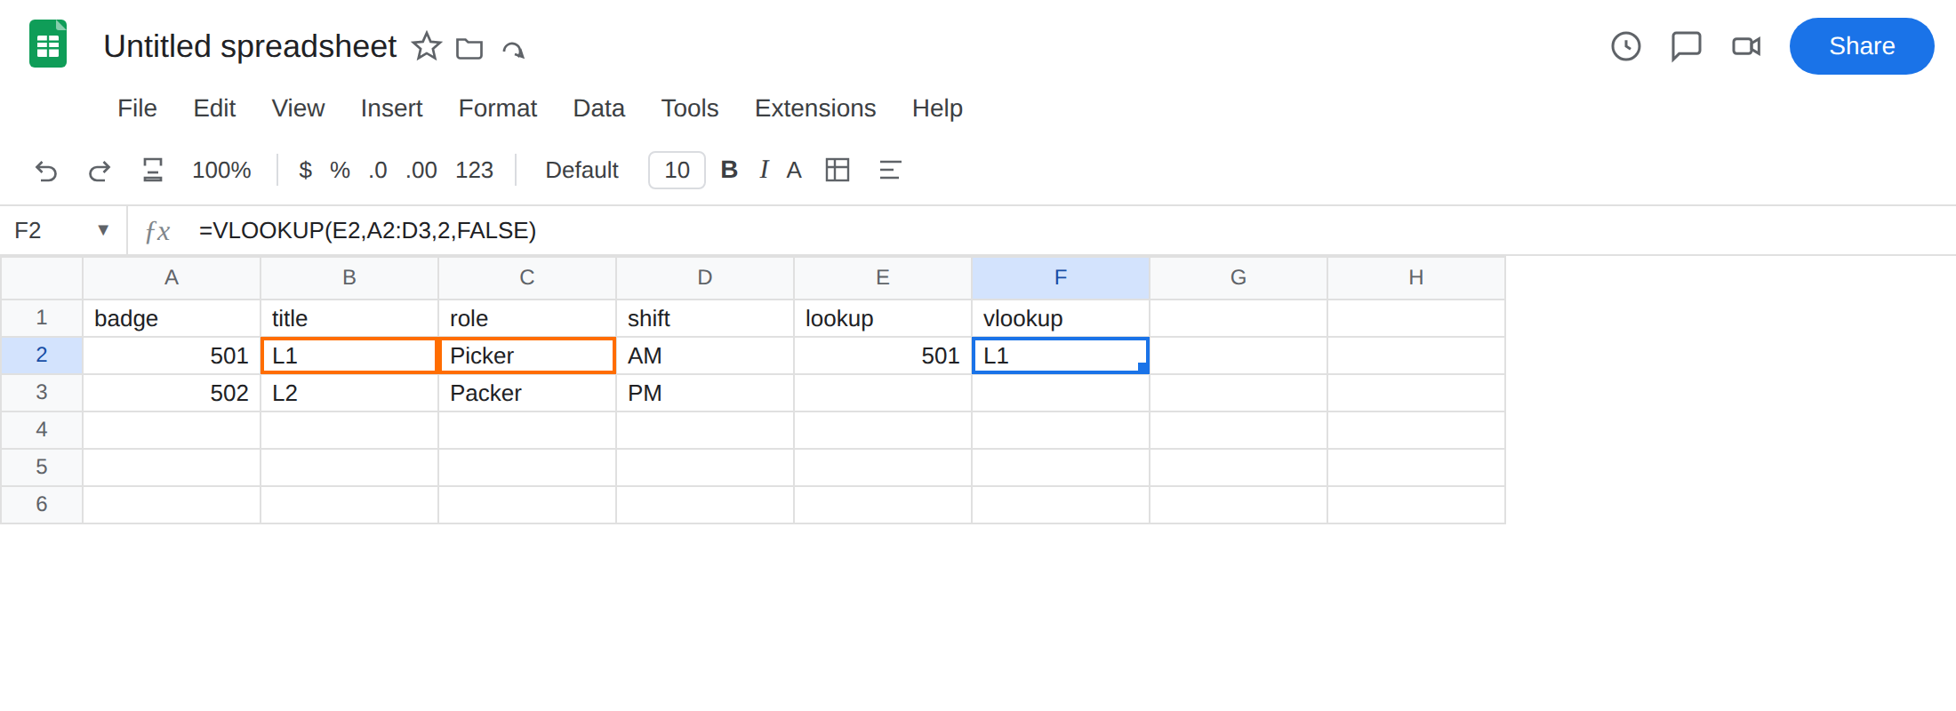Select cell containing 'Packer'

click(527, 393)
